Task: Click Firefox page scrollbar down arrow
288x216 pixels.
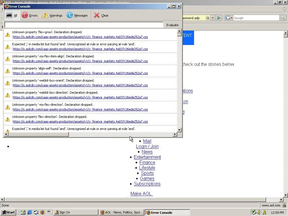Action: (x=286, y=195)
